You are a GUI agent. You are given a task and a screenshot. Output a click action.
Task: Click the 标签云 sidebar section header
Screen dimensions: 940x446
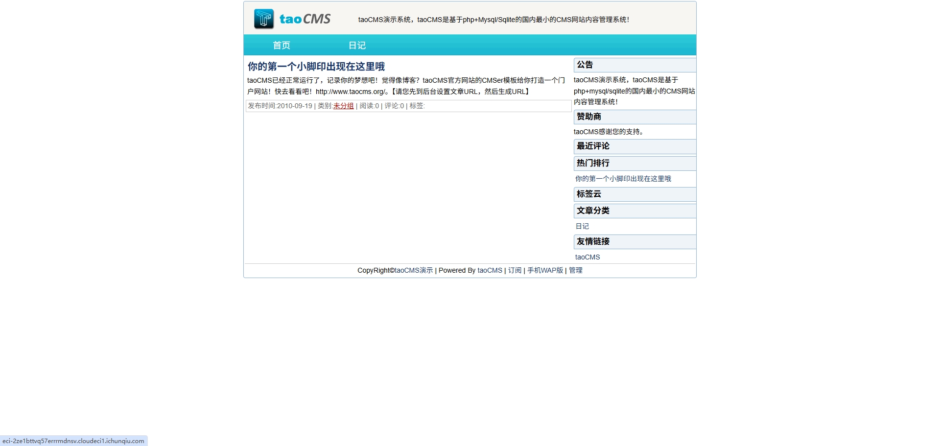coord(588,194)
